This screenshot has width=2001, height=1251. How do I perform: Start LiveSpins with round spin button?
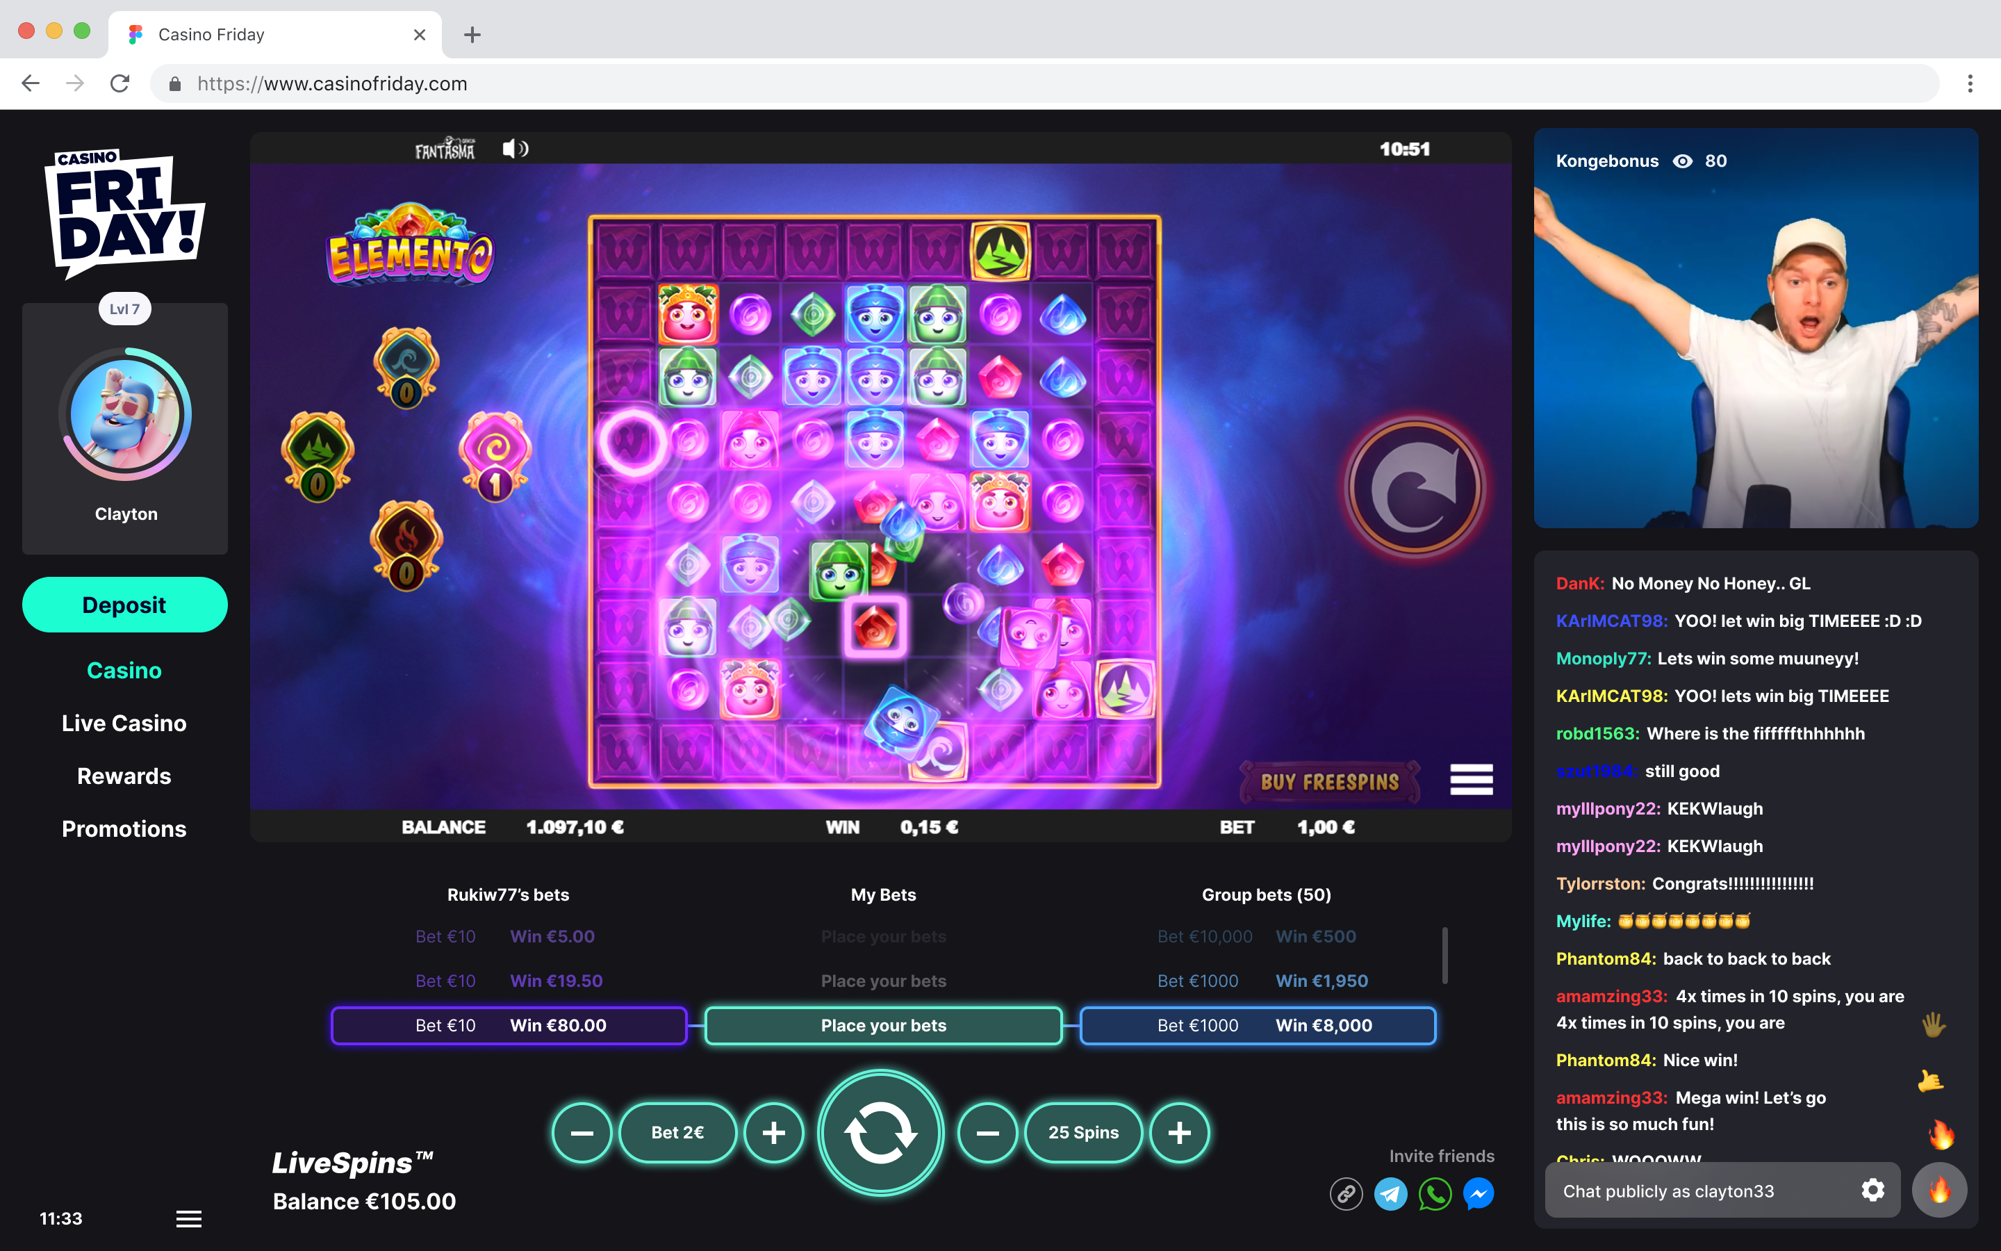[x=880, y=1133]
